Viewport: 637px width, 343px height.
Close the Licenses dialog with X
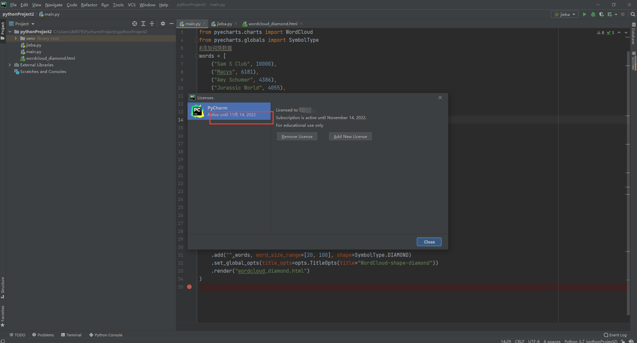[x=440, y=98]
